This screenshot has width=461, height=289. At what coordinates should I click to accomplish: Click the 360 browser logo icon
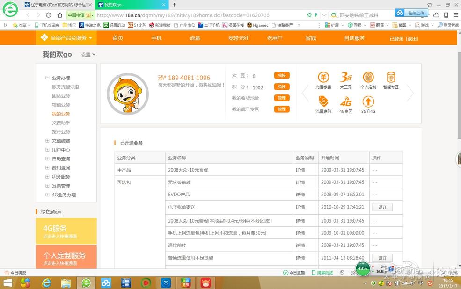10,9
